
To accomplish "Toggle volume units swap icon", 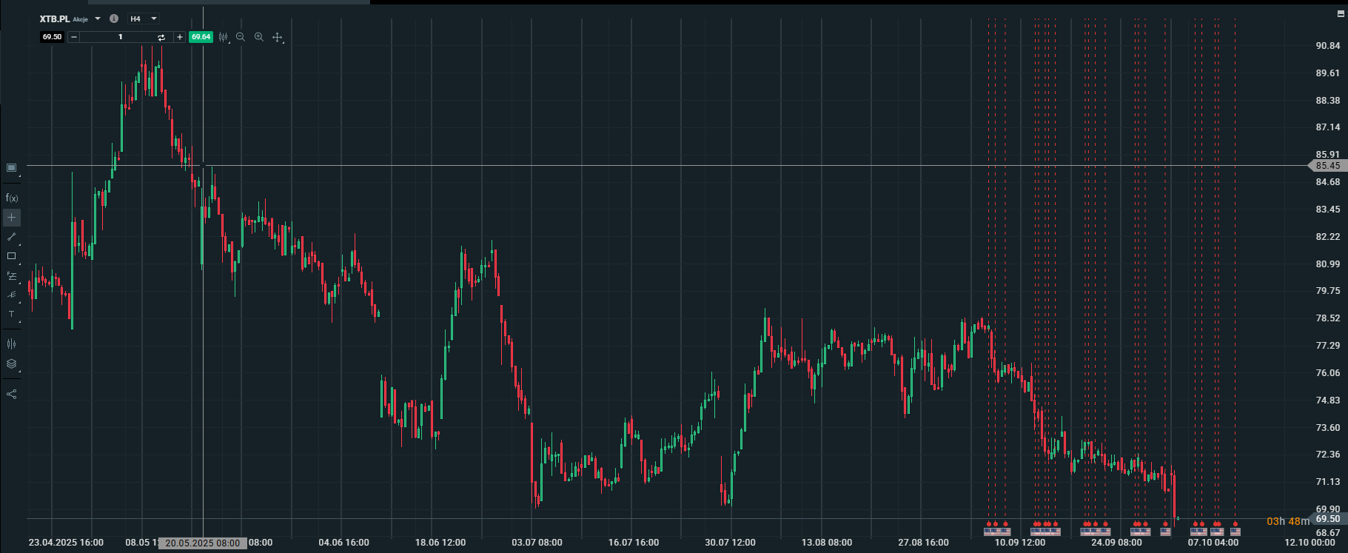I will (x=161, y=37).
